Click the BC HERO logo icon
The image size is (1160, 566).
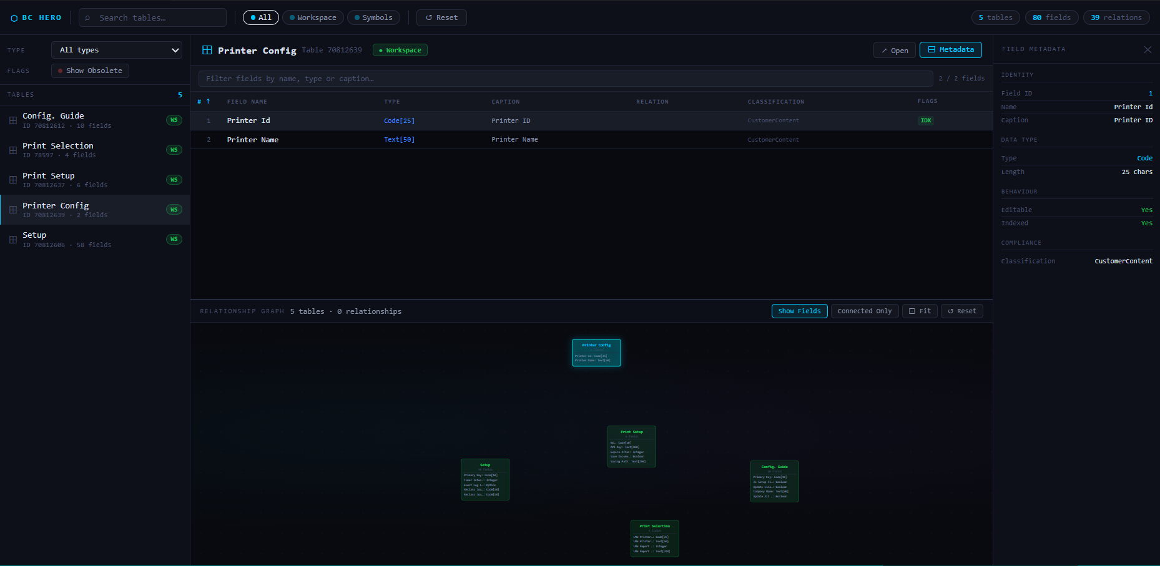point(14,17)
